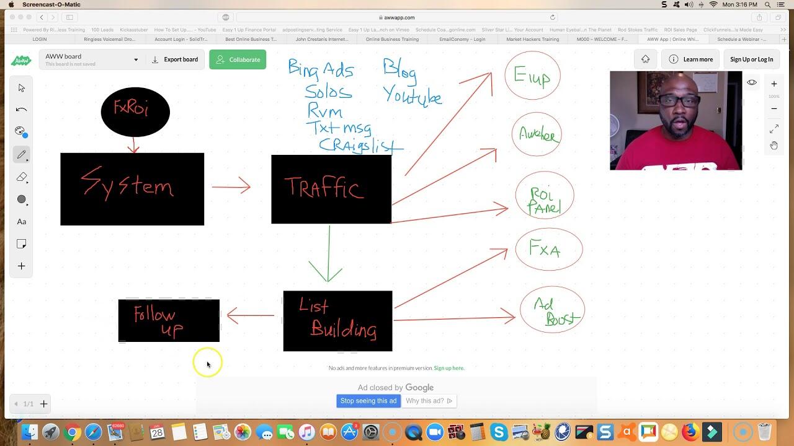Click the green Collaborate button
This screenshot has height=446, width=794.
coord(238,59)
